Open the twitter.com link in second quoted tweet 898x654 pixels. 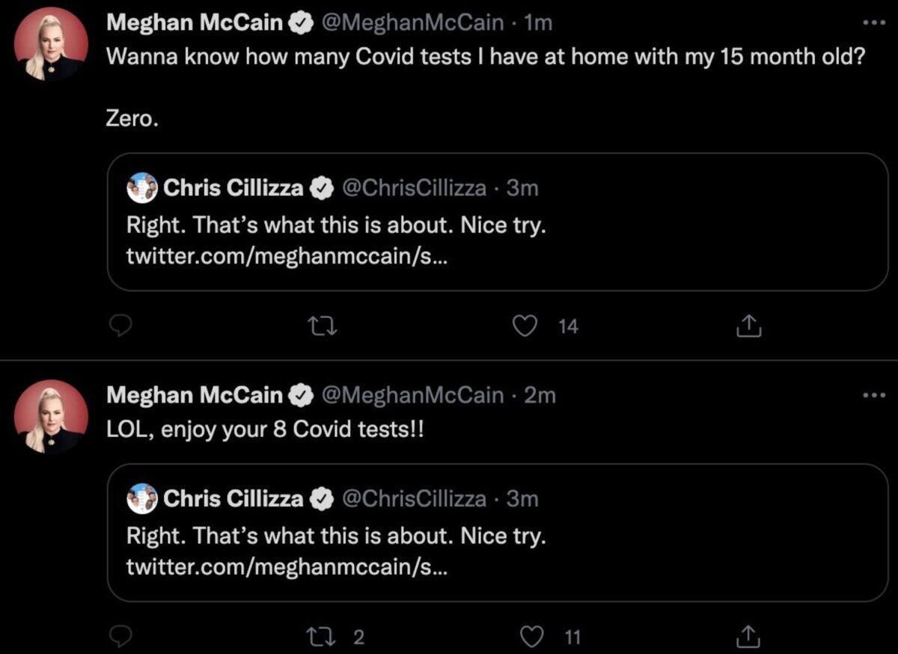pos(288,567)
